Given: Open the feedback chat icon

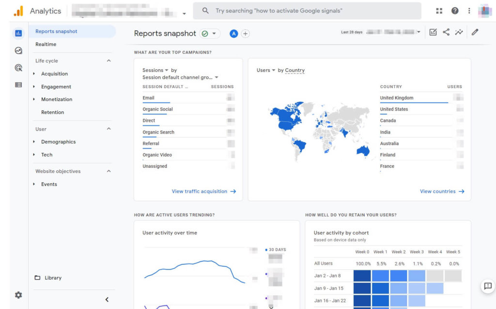Looking at the screenshot, I should [487, 286].
